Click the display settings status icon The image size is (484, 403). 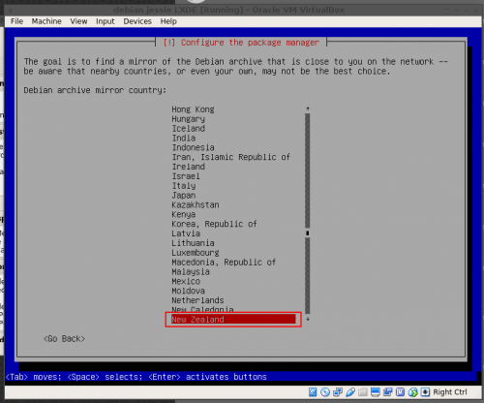coord(376,392)
